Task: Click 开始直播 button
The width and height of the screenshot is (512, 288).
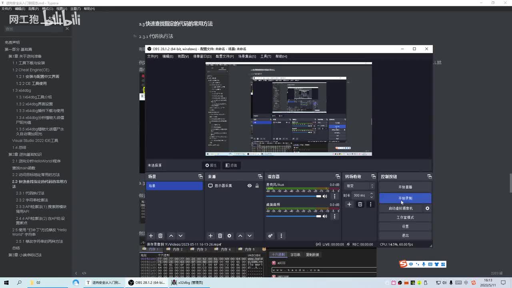Action: pos(405,187)
